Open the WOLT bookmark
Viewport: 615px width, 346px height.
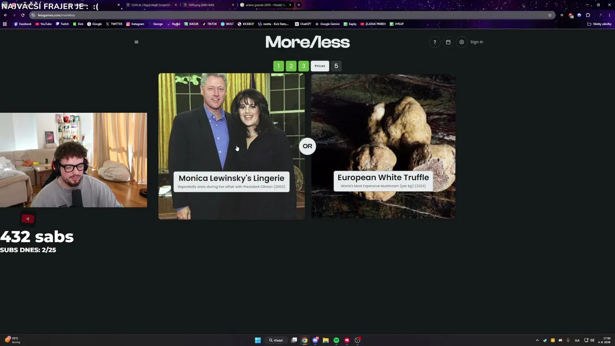tap(227, 24)
